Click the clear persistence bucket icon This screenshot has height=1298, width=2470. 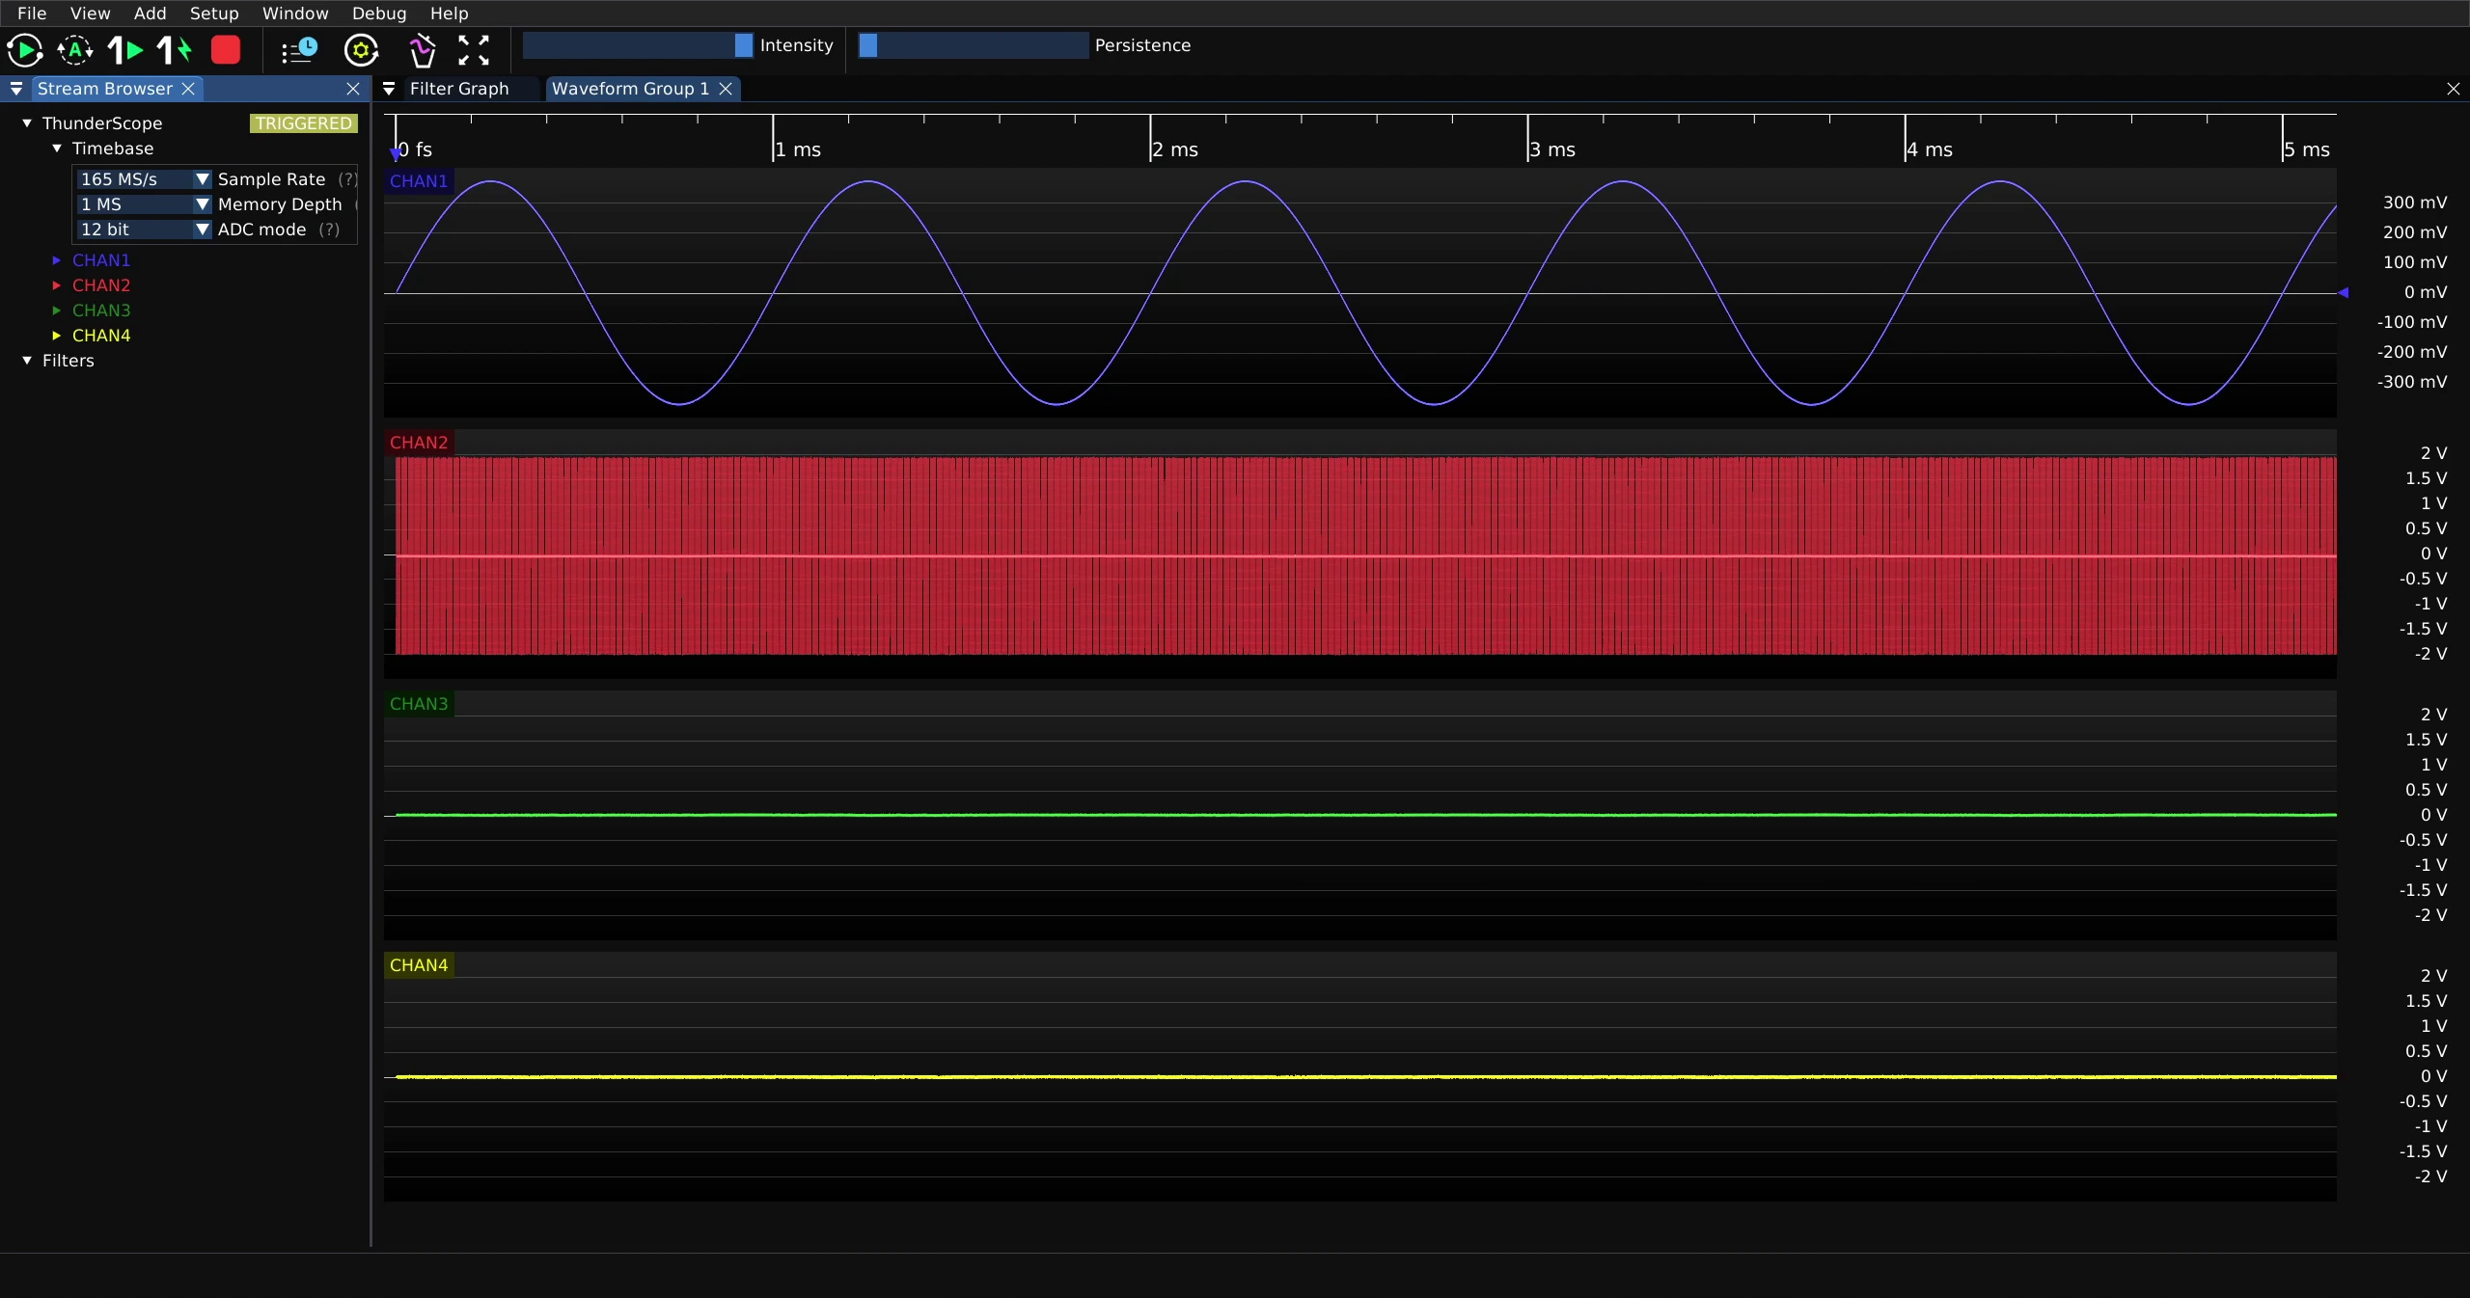422,50
